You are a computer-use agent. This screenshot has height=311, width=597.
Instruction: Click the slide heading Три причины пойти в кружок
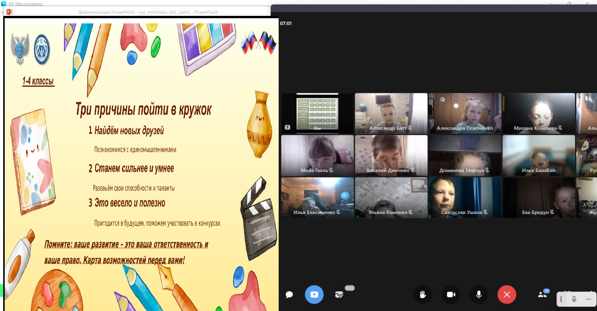[143, 110]
